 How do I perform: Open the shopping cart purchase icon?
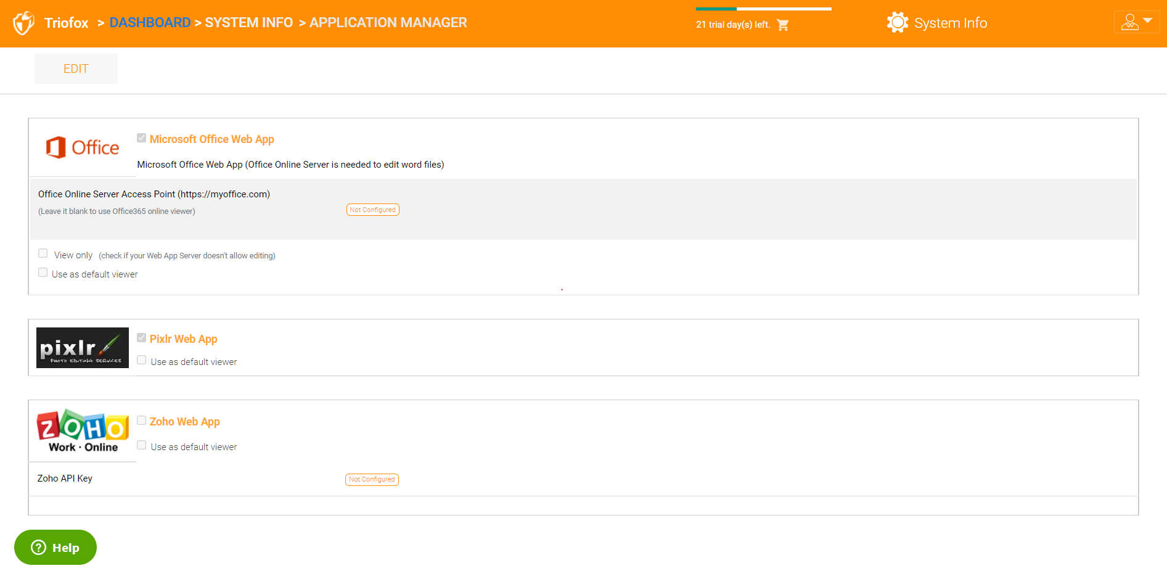pyautogui.click(x=783, y=25)
